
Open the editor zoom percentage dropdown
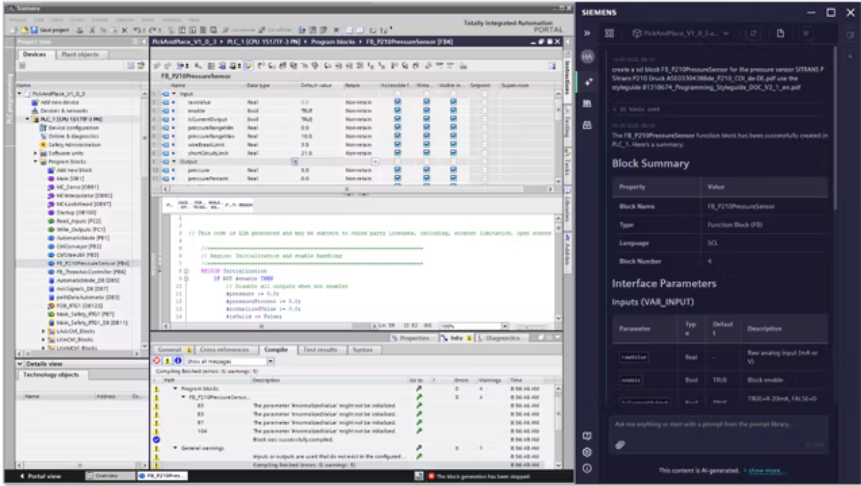pos(505,325)
